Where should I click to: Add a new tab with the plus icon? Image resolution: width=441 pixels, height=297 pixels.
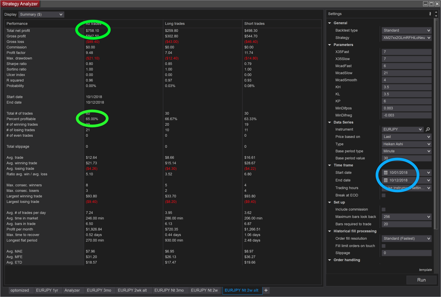coord(266,290)
